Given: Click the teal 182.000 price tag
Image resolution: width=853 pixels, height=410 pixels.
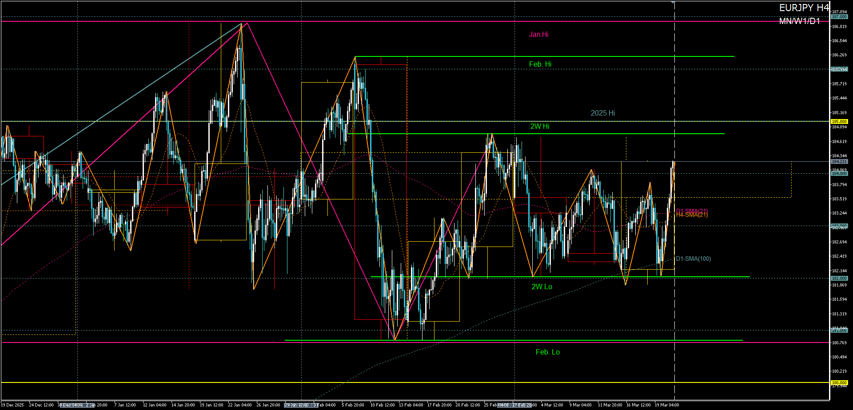Looking at the screenshot, I should click(839, 279).
